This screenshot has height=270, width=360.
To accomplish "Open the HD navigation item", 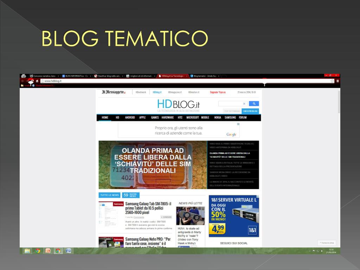I will click(x=117, y=117).
